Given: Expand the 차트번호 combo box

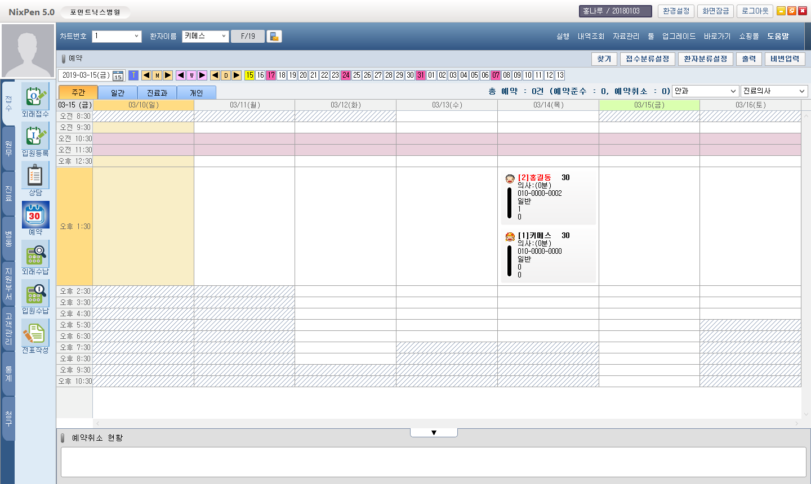Looking at the screenshot, I should pyautogui.click(x=136, y=36).
